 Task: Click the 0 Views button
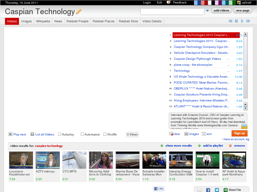[x=132, y=135]
